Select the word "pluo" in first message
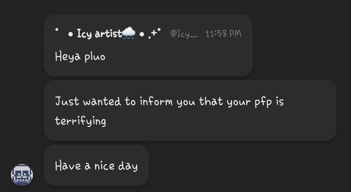This screenshot has height=192, width=351. coord(95,57)
